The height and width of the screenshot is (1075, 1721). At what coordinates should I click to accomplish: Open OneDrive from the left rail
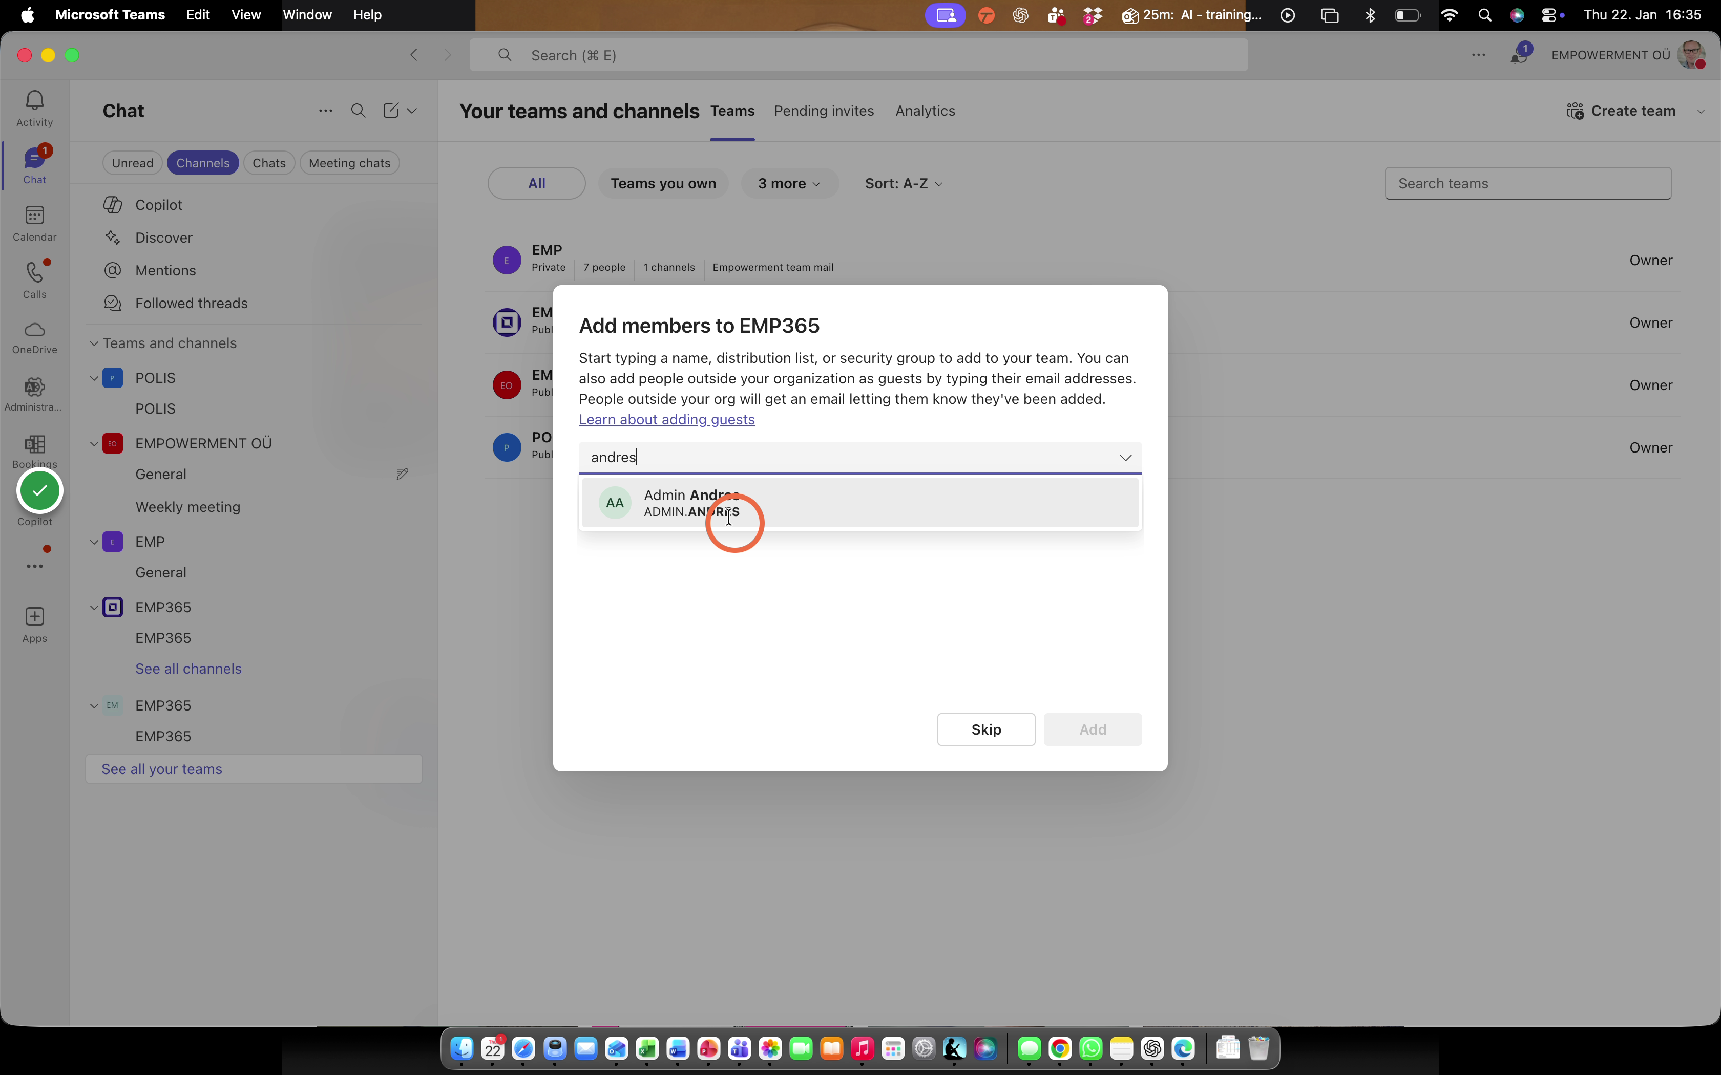(34, 338)
